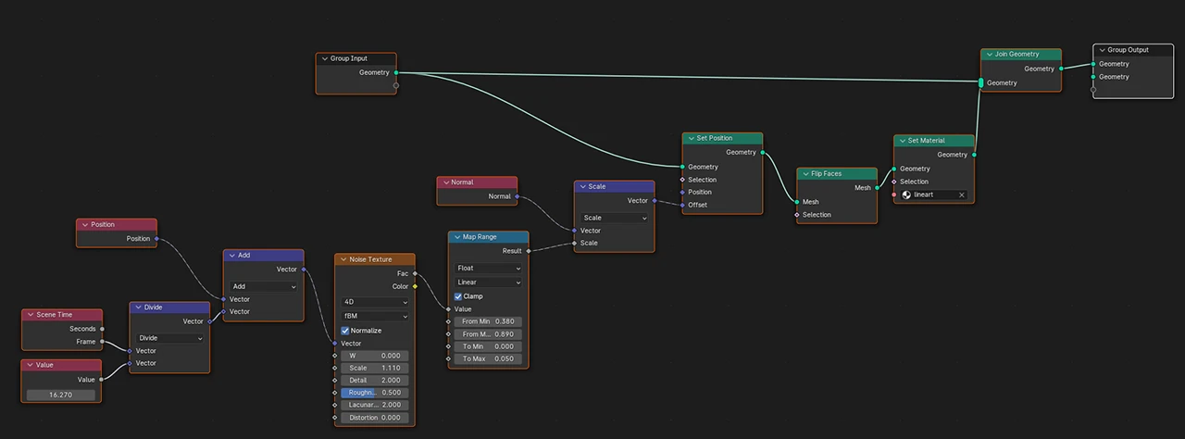Viewport: 1185px width, 439px height.
Task: Click the Result output socket on Map Range
Action: click(529, 251)
